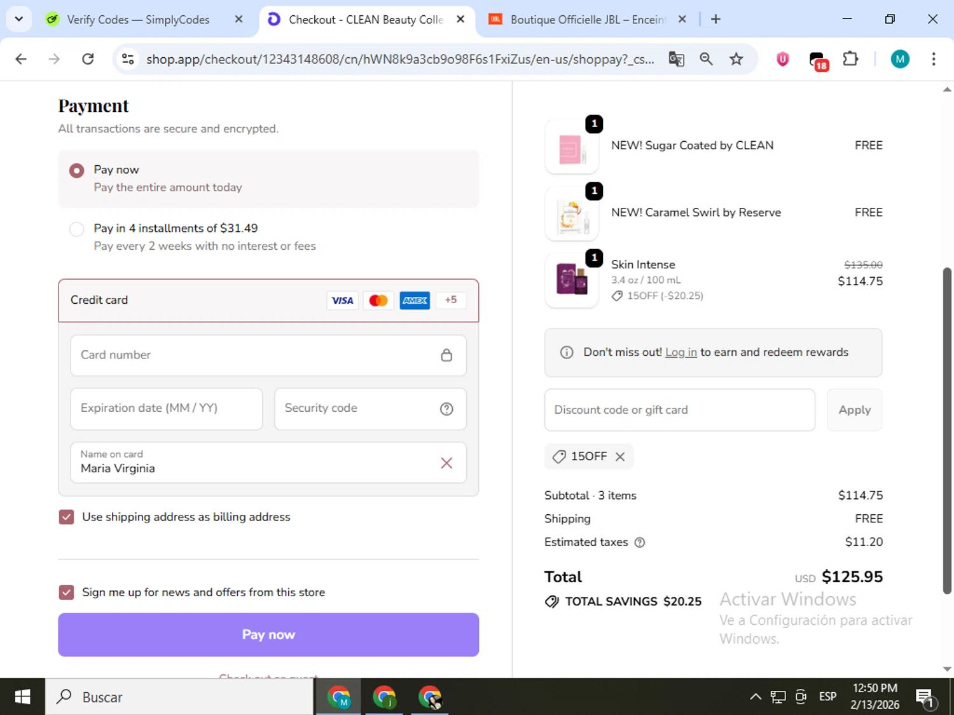The width and height of the screenshot is (954, 715).
Task: Click the Amex card logo
Action: (x=415, y=300)
